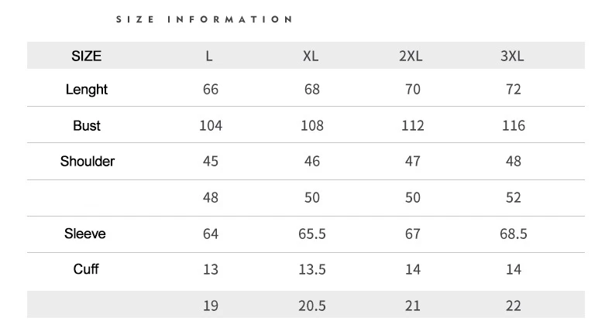Select the Shoulder row label

pyautogui.click(x=88, y=161)
